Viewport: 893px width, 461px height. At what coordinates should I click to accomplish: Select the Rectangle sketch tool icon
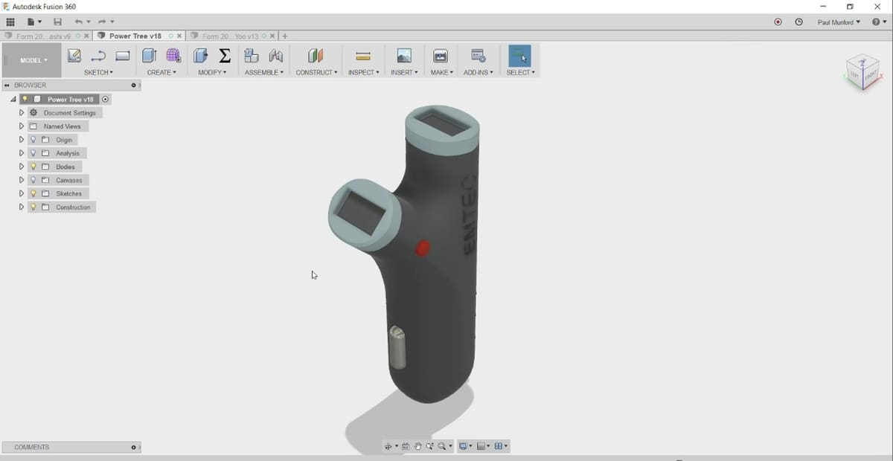(x=123, y=56)
